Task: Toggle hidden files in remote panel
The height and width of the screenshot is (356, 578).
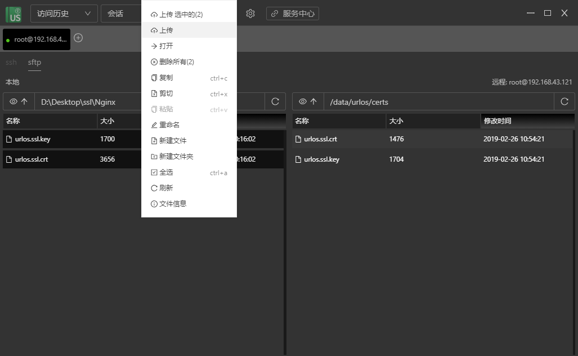Action: [x=303, y=101]
